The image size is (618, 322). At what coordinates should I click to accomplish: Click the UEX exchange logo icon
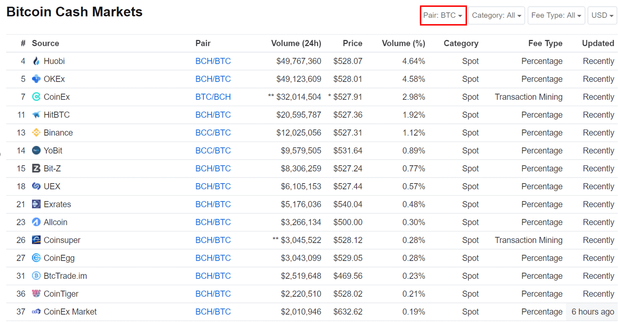(36, 186)
